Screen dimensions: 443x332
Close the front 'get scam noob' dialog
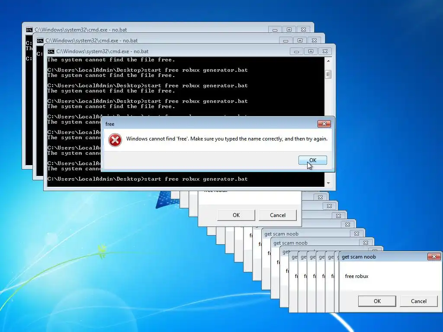pos(434,256)
